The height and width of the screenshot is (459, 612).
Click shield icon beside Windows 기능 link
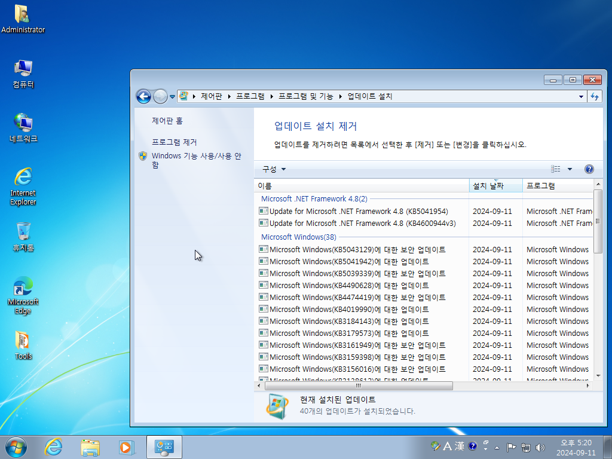pos(143,156)
